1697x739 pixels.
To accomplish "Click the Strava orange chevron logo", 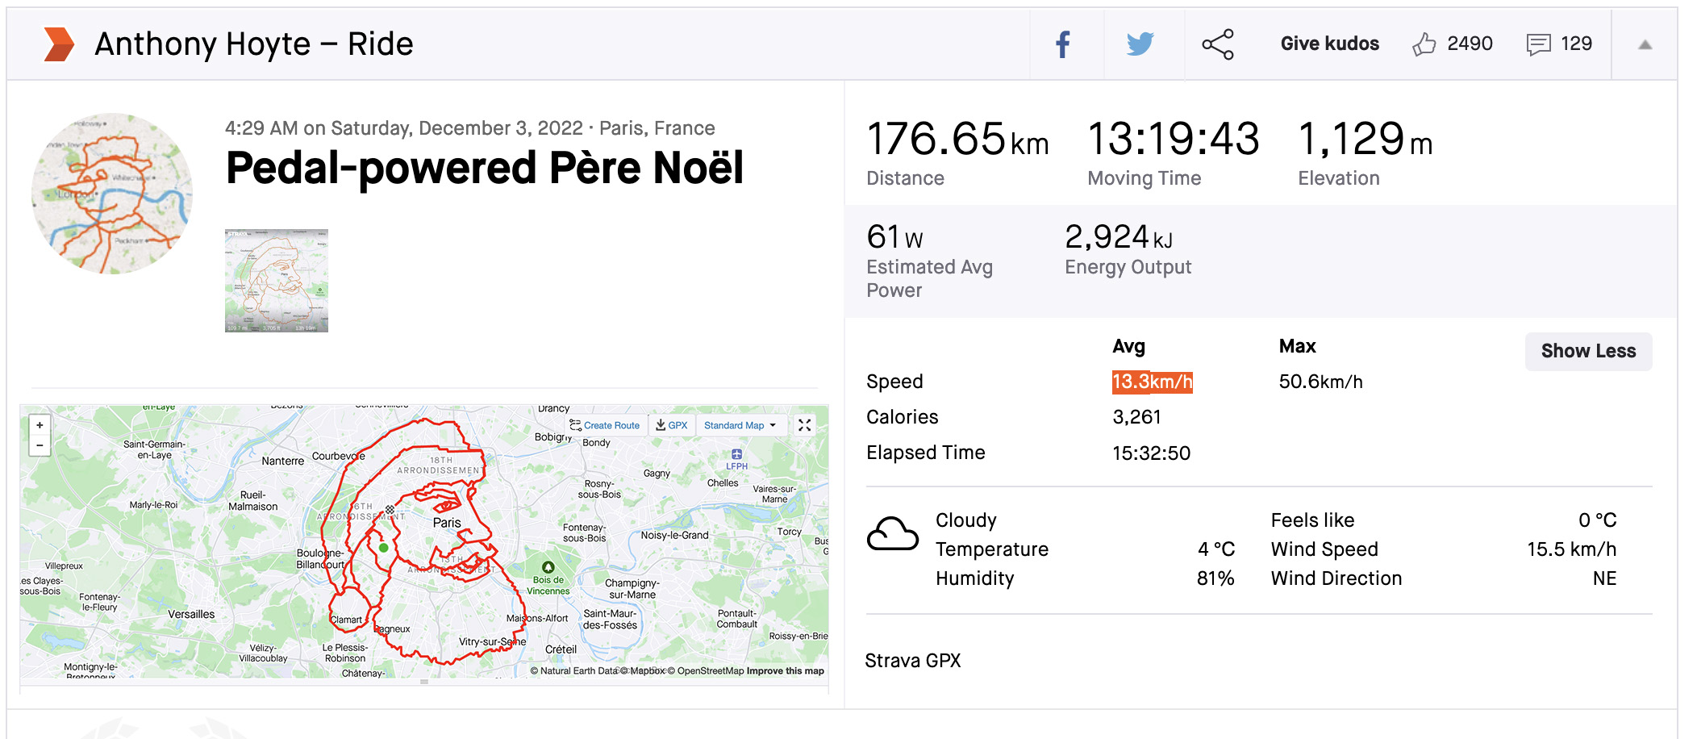I will click(x=59, y=44).
